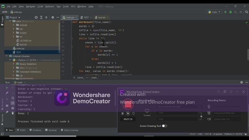Run the main configuration with green play icon
Viewport: 249px width, 140px height.
tap(226, 12)
